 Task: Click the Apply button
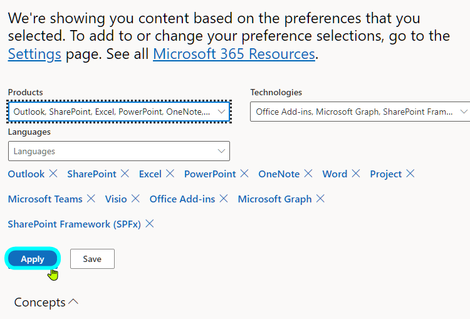click(33, 259)
